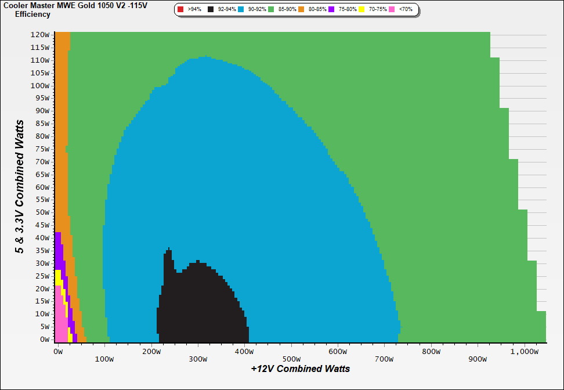Click the red >94% legend swatch
This screenshot has height=390, width=564.
pyautogui.click(x=180, y=10)
